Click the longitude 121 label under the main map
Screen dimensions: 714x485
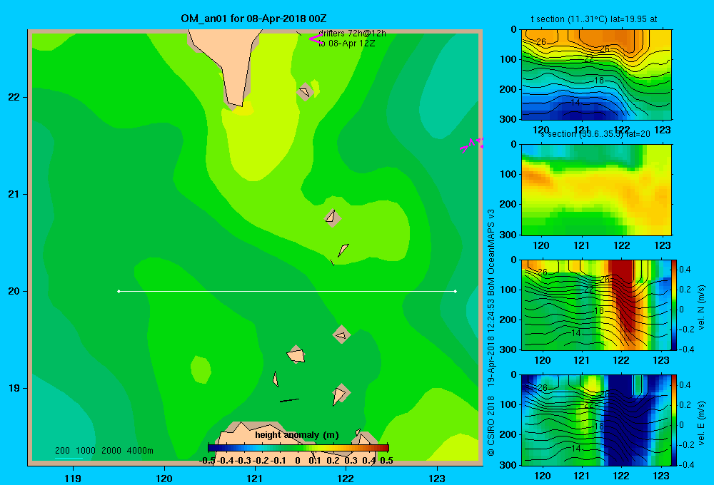click(255, 478)
